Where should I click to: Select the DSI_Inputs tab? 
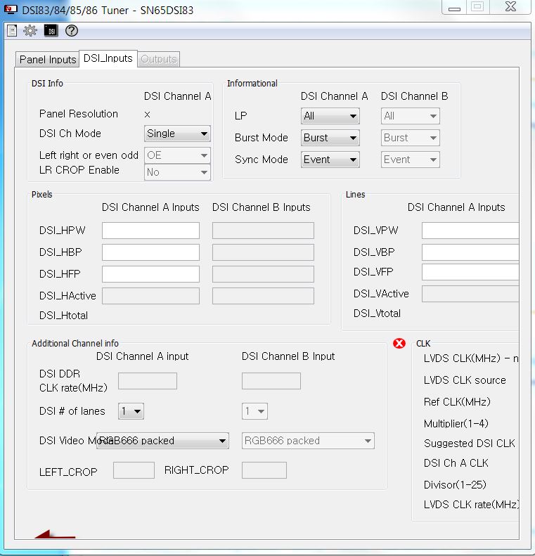[108, 58]
